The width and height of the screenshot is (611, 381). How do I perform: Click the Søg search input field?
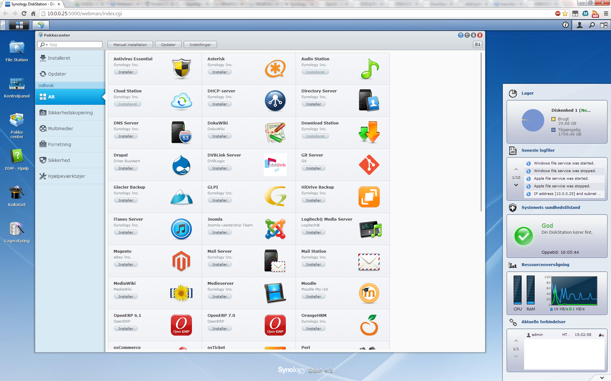point(70,45)
